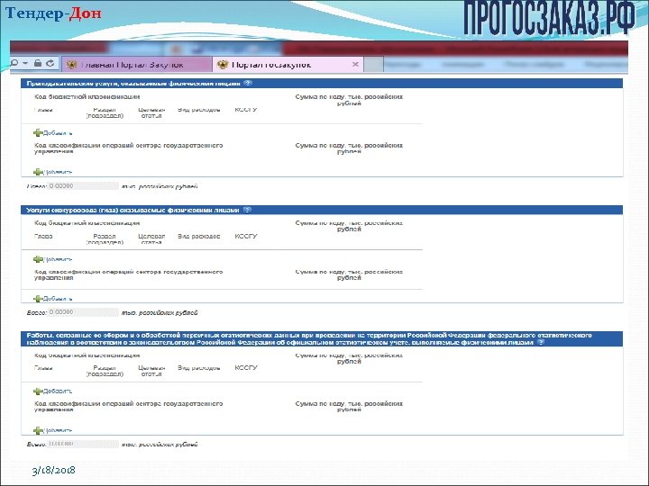Click Глава column in Услуги экскурсовода section

[43, 237]
